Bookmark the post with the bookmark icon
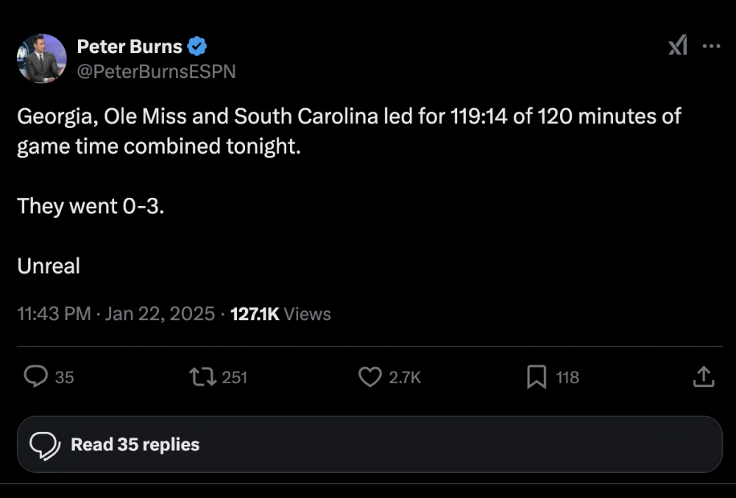This screenshot has width=736, height=498. (x=537, y=377)
